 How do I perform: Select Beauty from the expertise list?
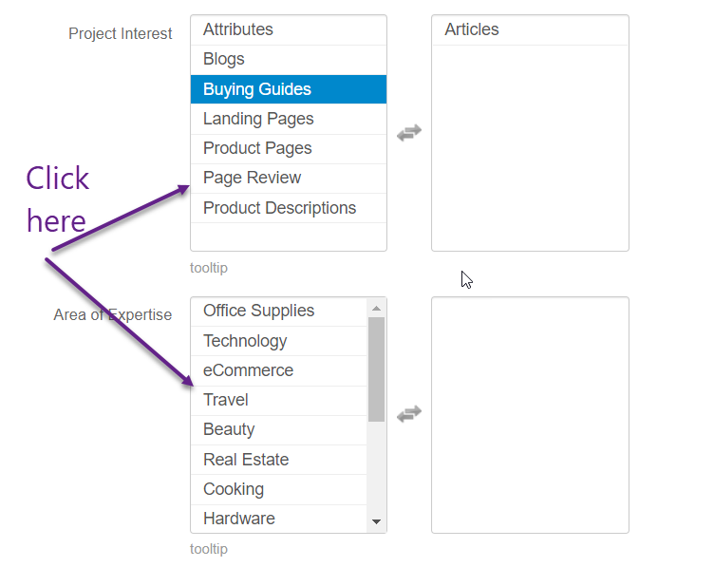[x=279, y=430]
